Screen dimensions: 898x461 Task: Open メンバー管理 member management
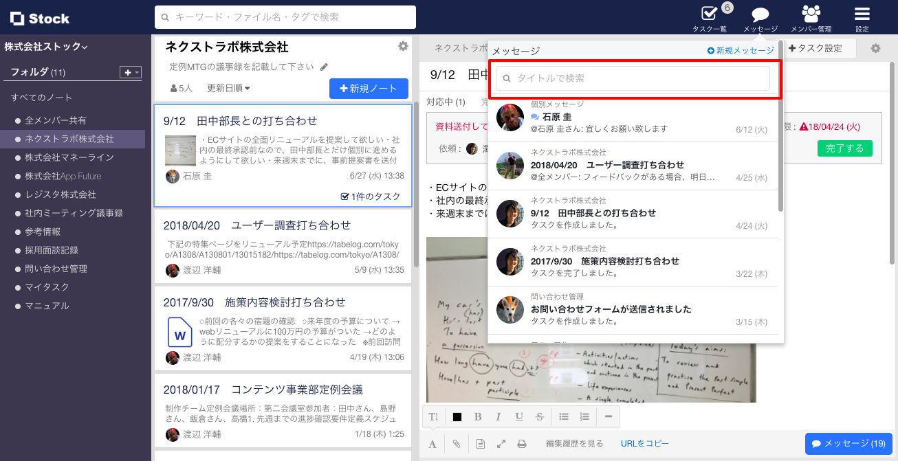[x=810, y=19]
